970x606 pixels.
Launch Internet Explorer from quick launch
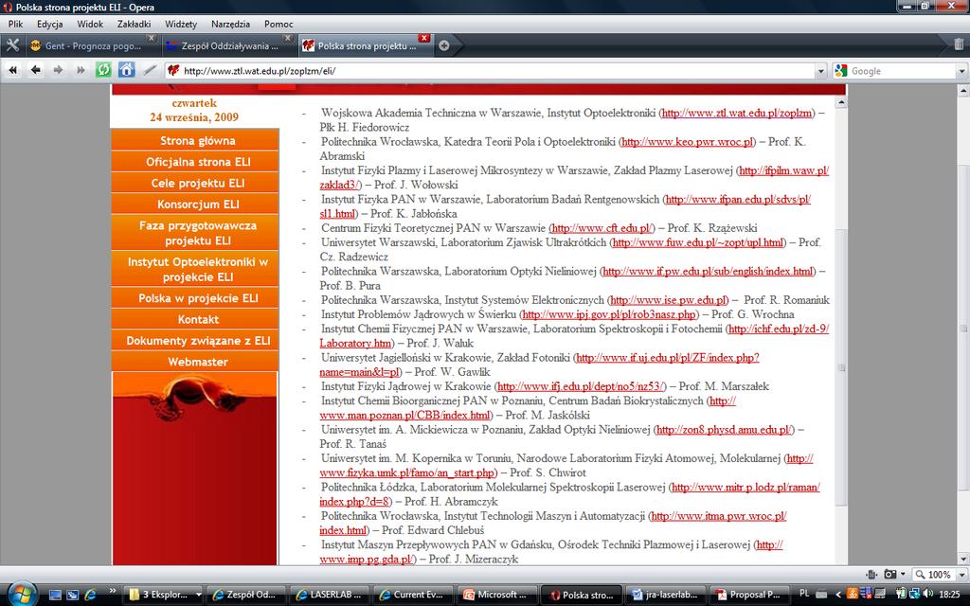tap(90, 595)
